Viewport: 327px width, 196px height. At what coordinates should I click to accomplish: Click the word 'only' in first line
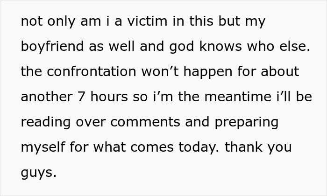[x=61, y=21]
